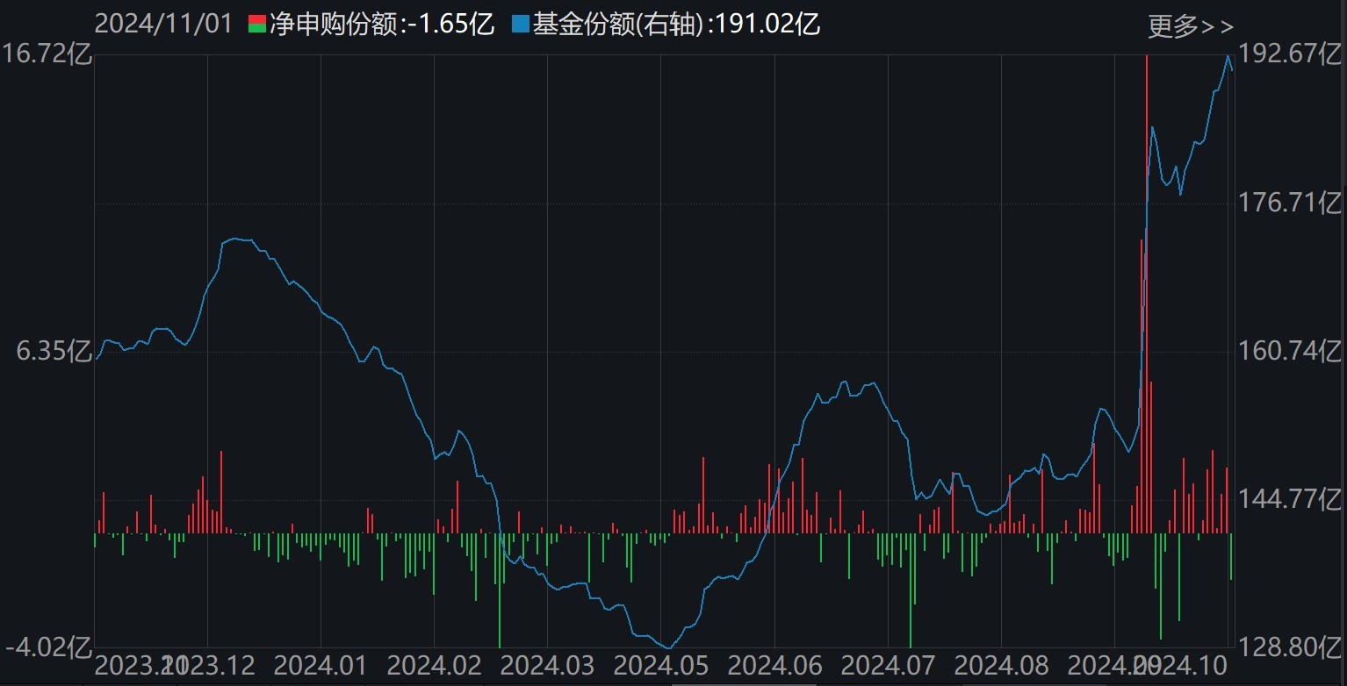Toggle visibility of 净申购份额 series
1347x686 pixels.
coord(369,23)
